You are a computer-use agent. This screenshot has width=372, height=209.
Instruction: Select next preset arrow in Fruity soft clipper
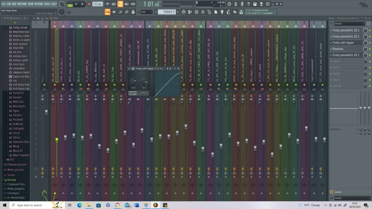click(x=170, y=69)
